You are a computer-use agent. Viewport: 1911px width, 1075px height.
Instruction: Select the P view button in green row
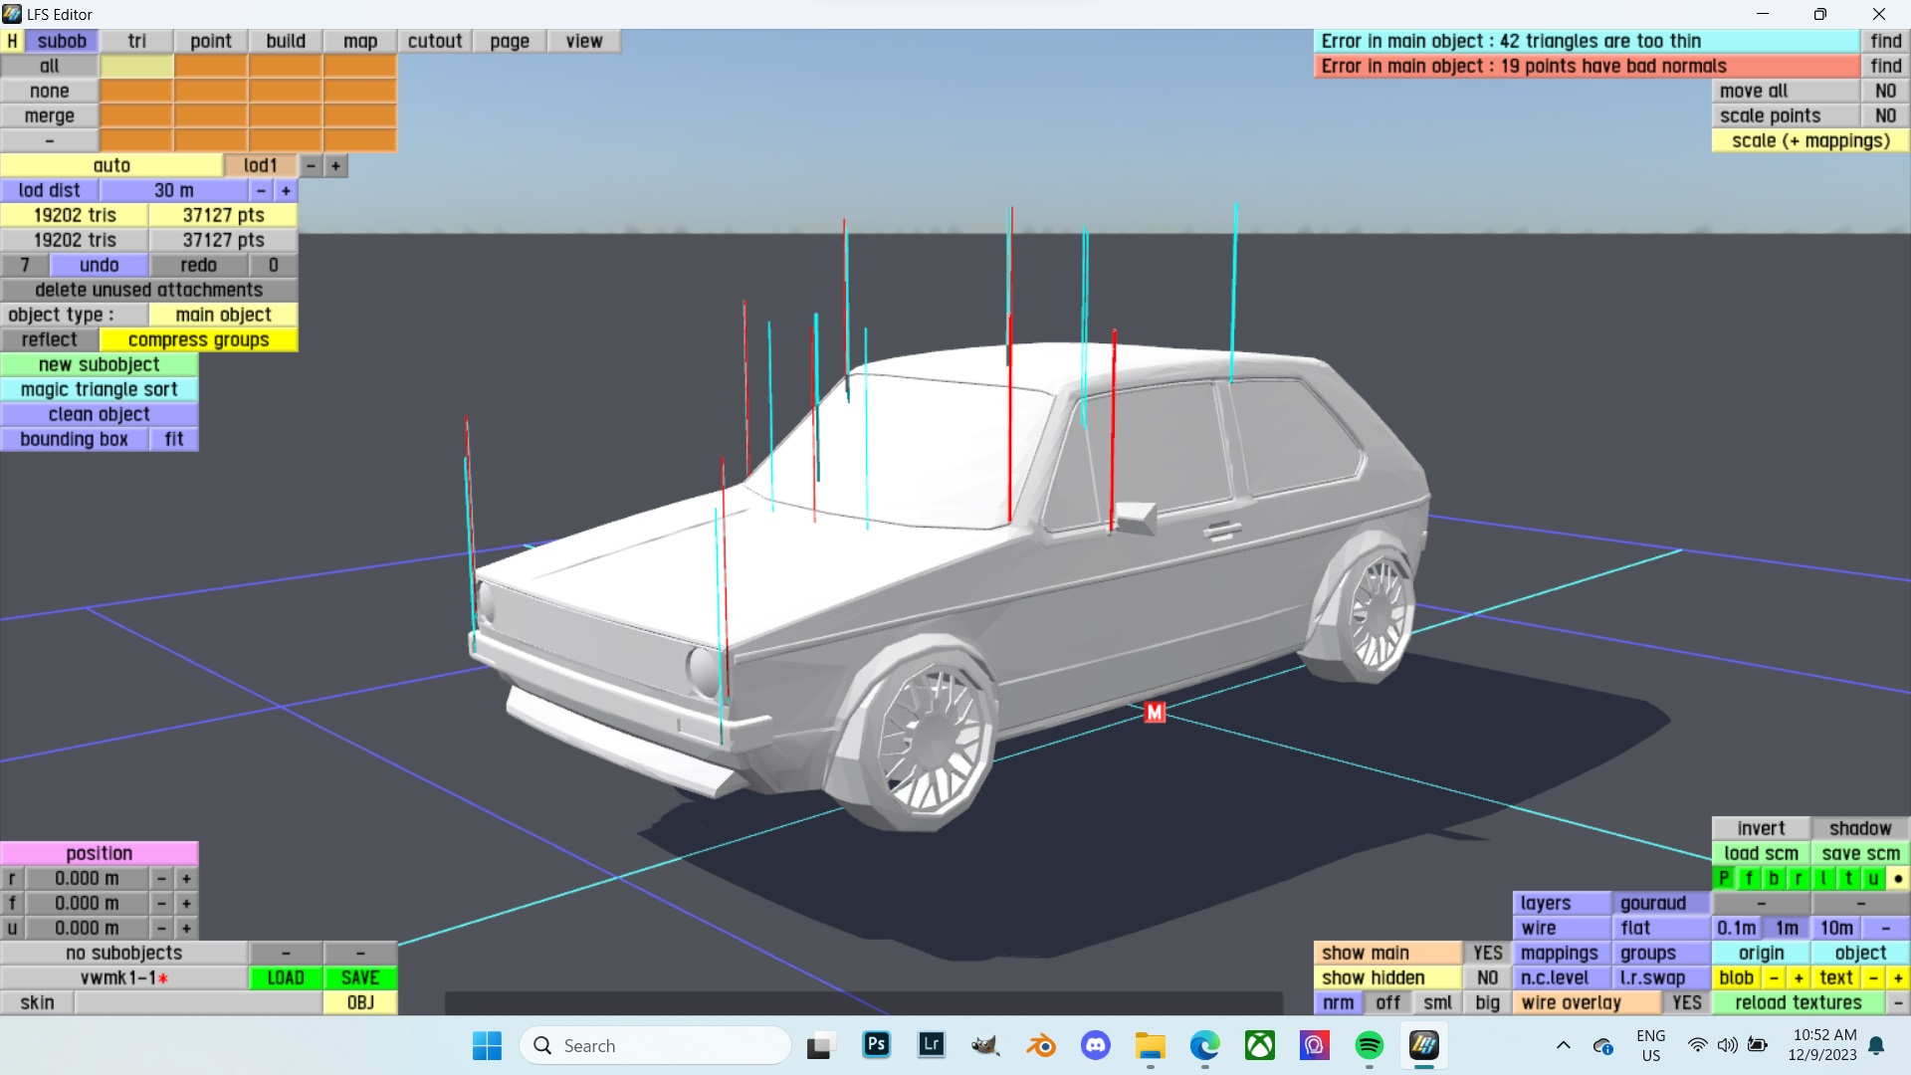click(1724, 878)
